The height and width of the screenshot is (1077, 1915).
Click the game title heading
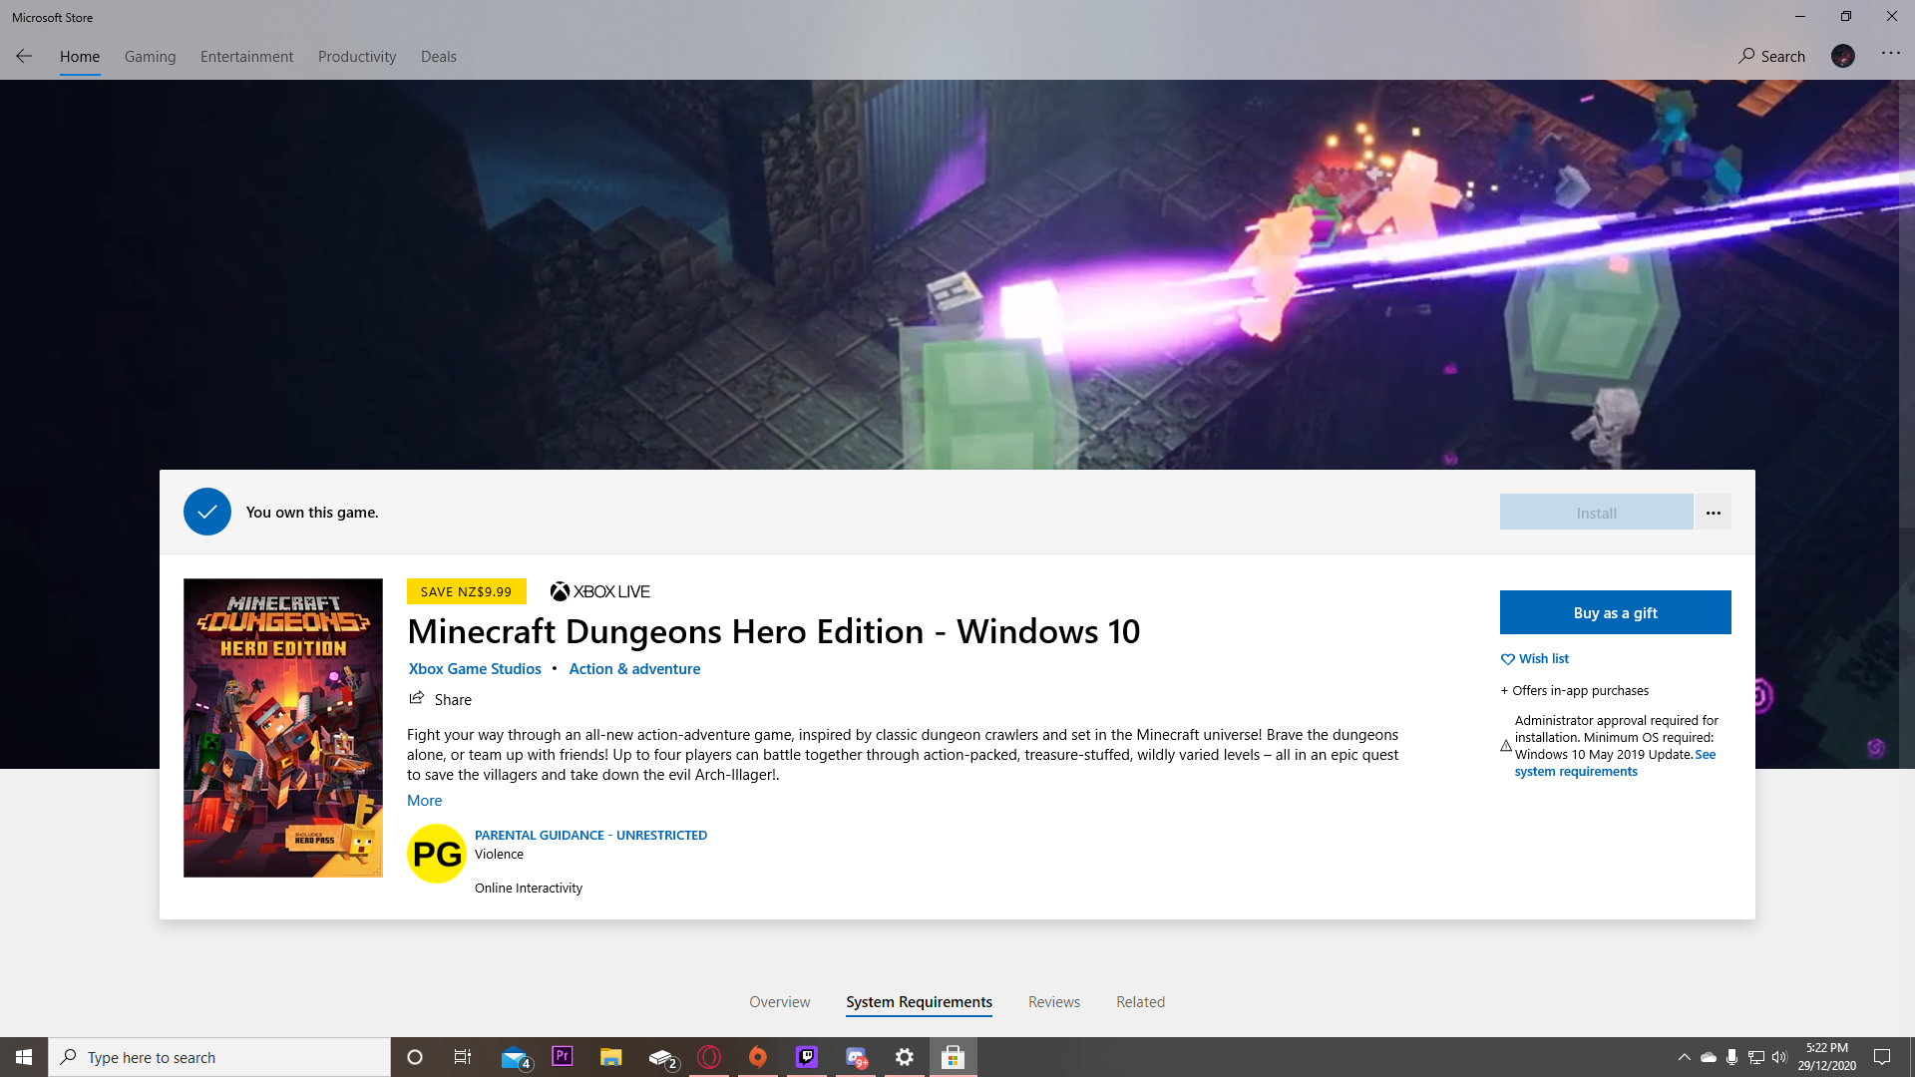click(774, 632)
